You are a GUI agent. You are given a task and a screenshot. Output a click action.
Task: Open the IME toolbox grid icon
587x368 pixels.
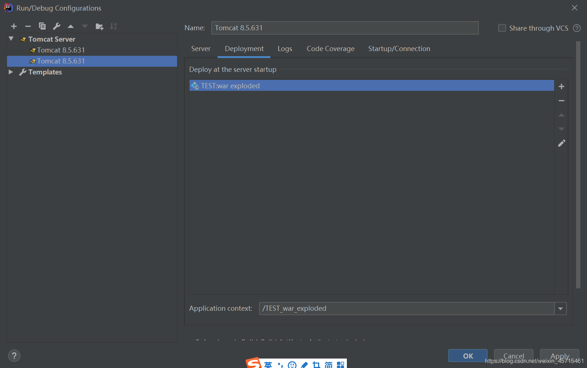coord(340,365)
